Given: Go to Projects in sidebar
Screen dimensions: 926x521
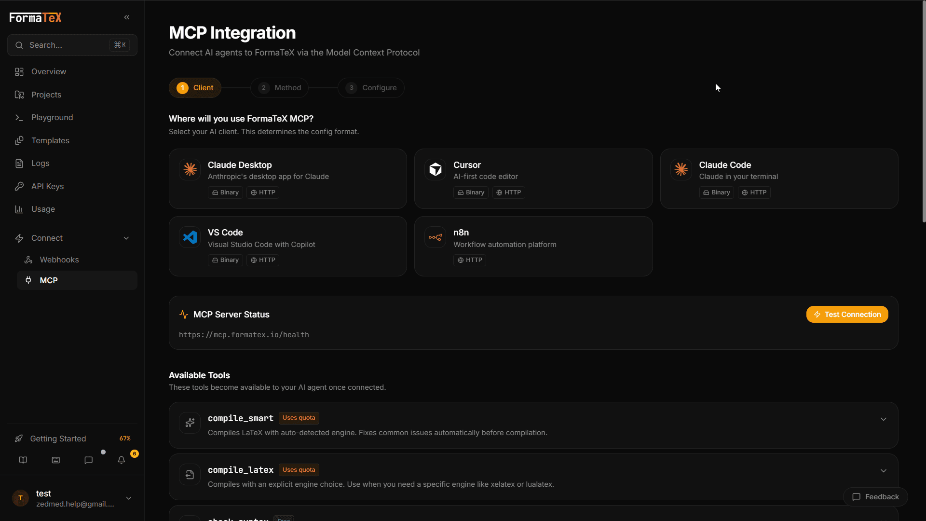Looking at the screenshot, I should coord(72,95).
